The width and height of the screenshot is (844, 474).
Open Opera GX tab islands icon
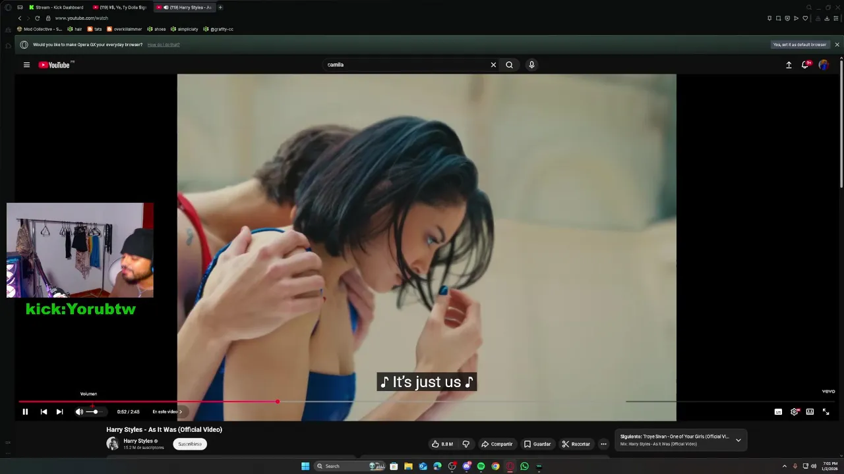[20, 7]
